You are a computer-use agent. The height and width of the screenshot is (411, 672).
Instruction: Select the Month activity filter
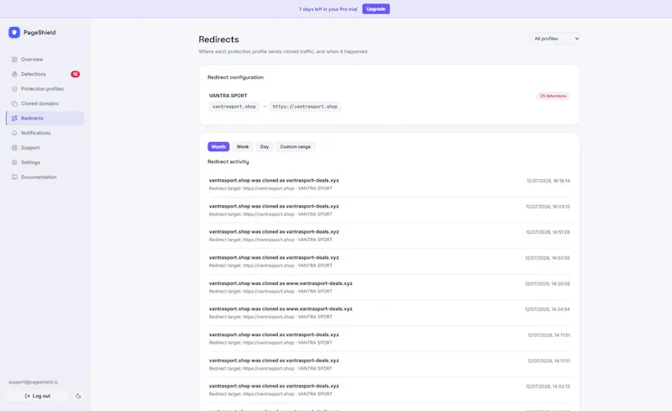[x=218, y=147]
